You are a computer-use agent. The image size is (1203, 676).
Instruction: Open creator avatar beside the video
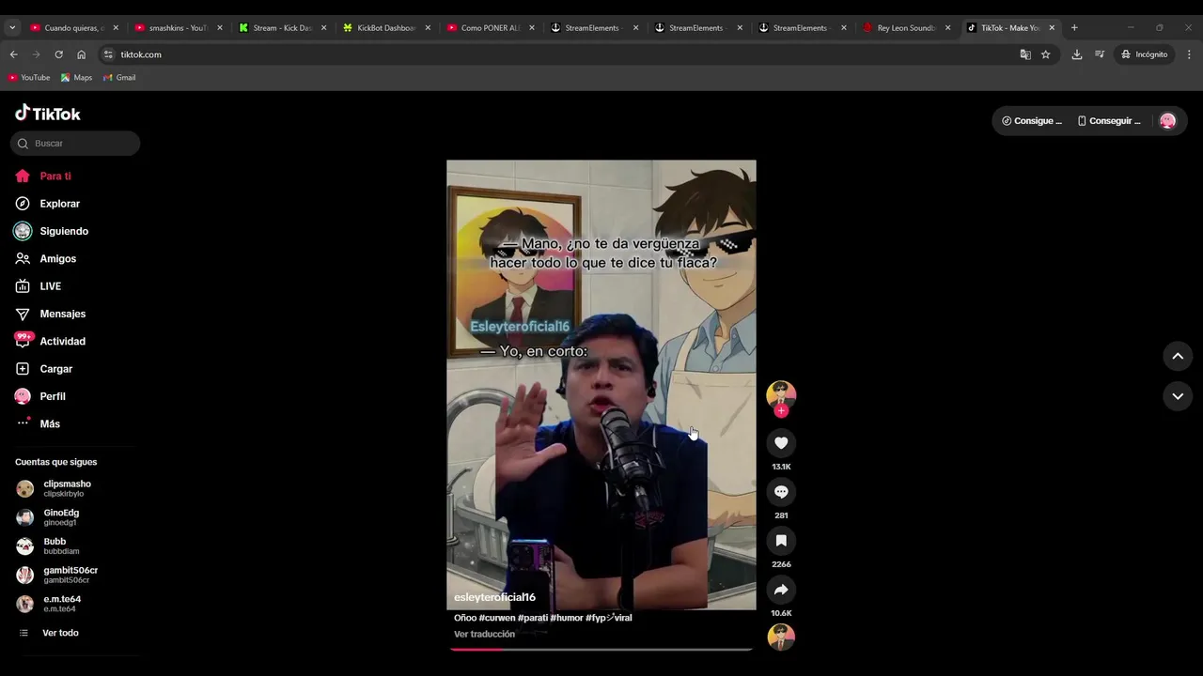tap(781, 394)
